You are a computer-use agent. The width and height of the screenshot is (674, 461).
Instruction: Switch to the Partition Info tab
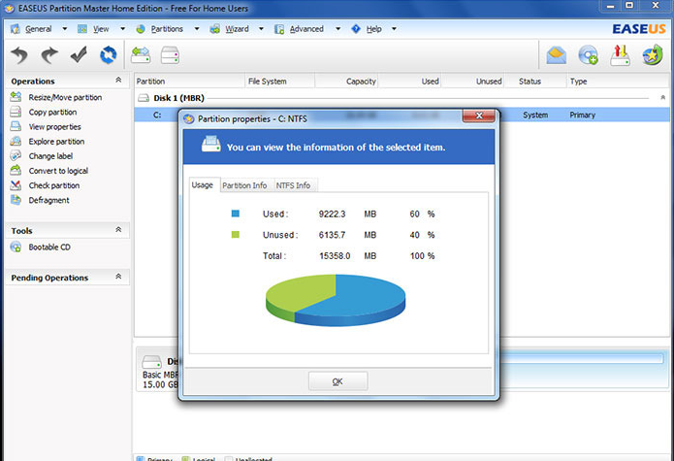tap(244, 185)
